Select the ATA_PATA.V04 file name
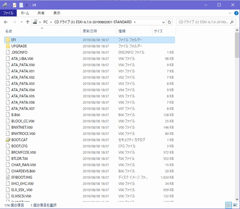Image resolution: width=240 pixels, height=209 pixels. coord(23,90)
